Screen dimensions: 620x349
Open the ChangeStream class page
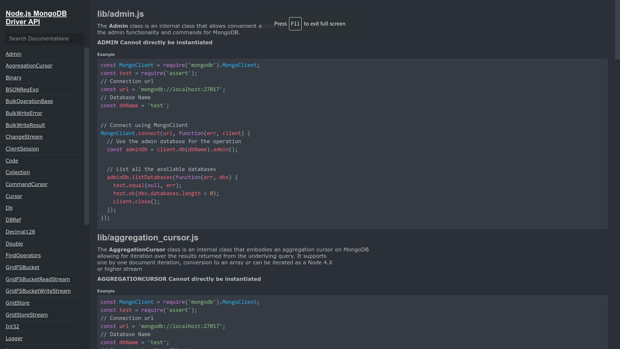coord(24,137)
